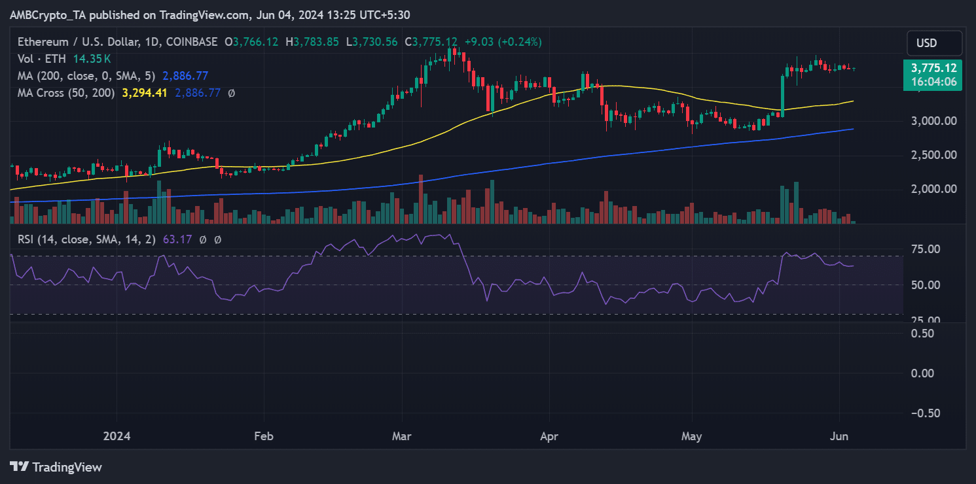Click the 2024 time axis label
This screenshot has height=484, width=976.
coord(117,436)
